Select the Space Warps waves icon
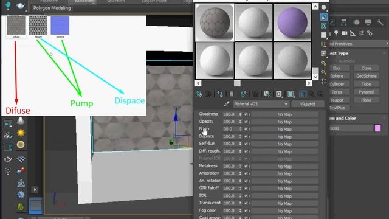 [x=361, y=33]
